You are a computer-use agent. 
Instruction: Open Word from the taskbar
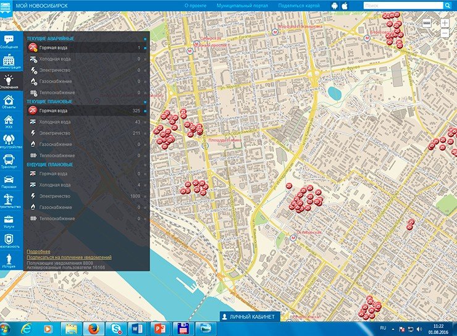[x=138, y=329]
